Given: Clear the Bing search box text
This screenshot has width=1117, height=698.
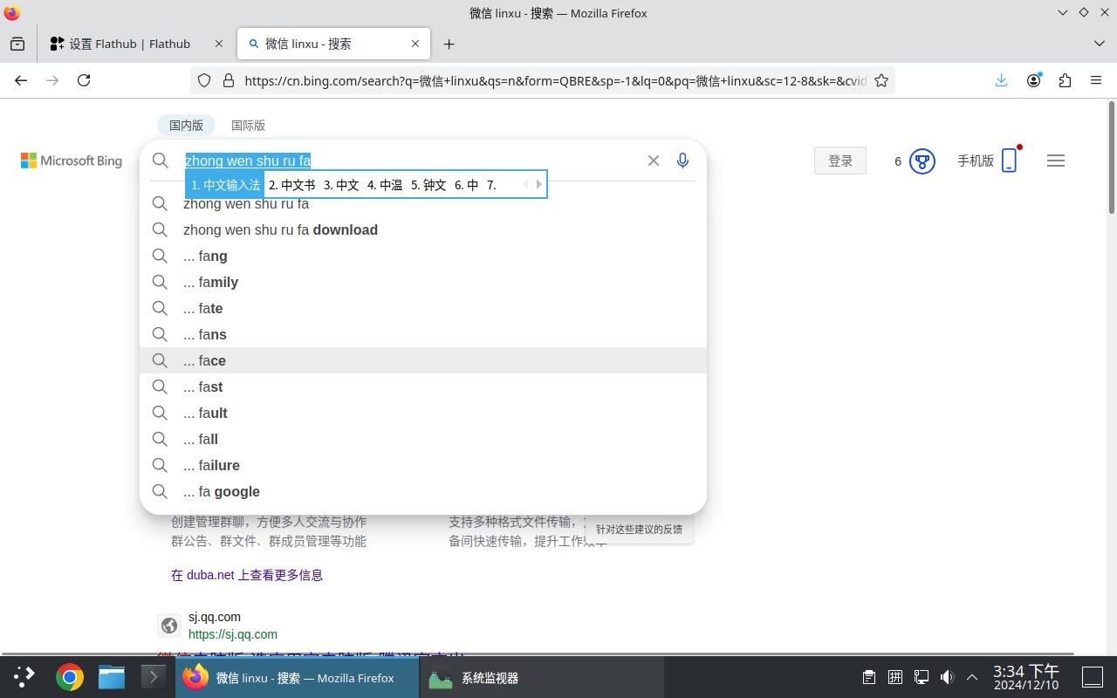Looking at the screenshot, I should (x=654, y=161).
